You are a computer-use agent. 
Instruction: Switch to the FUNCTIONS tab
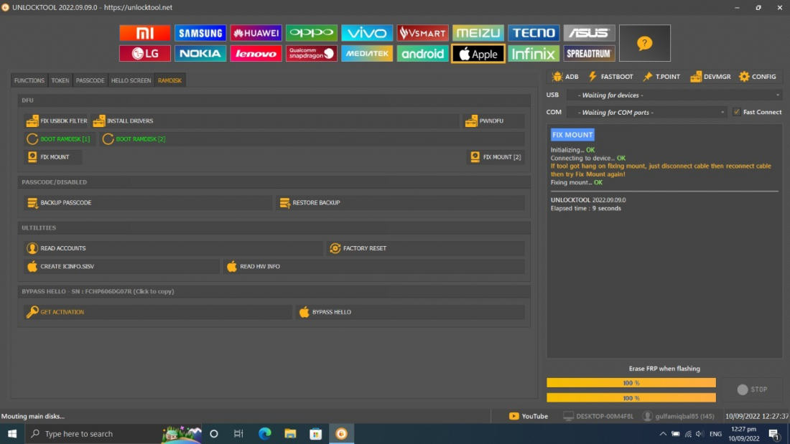[x=29, y=80]
